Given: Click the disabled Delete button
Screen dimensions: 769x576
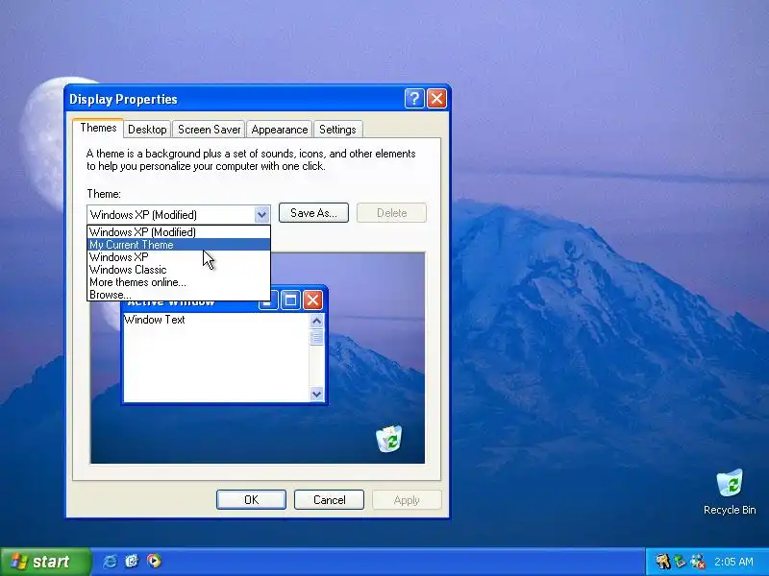Looking at the screenshot, I should (x=392, y=213).
